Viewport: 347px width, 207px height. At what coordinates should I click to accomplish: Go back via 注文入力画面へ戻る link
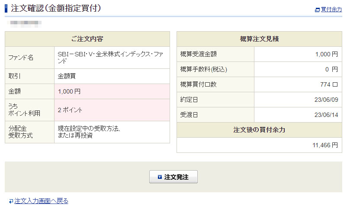click(x=41, y=201)
